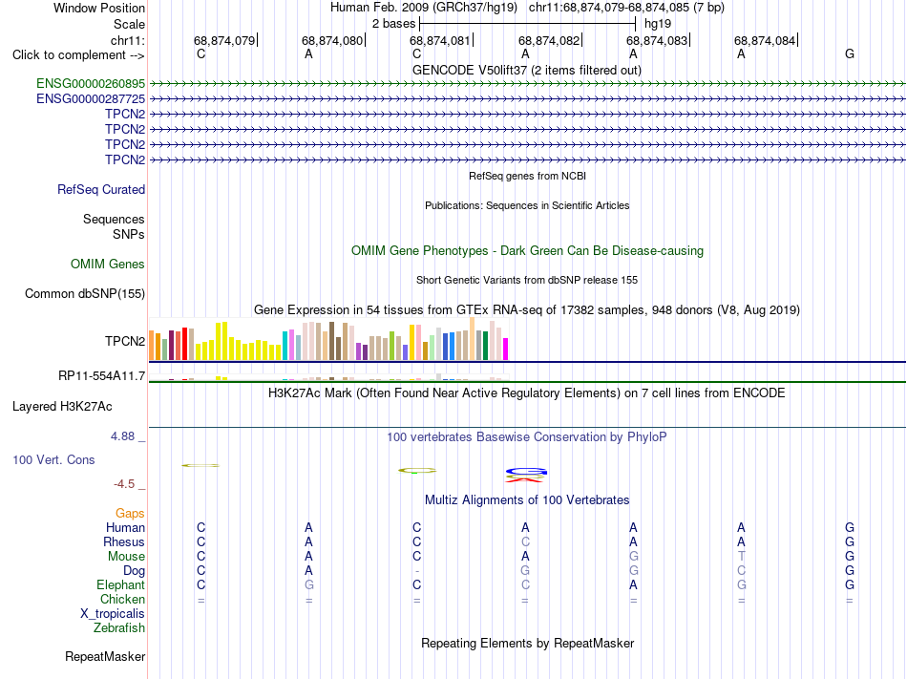Click the X_tropicalis species label
The image size is (907, 679).
[113, 614]
